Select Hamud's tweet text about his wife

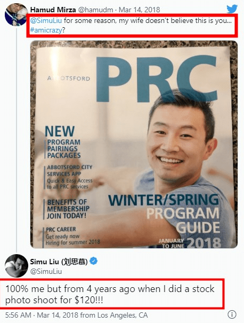point(131,25)
